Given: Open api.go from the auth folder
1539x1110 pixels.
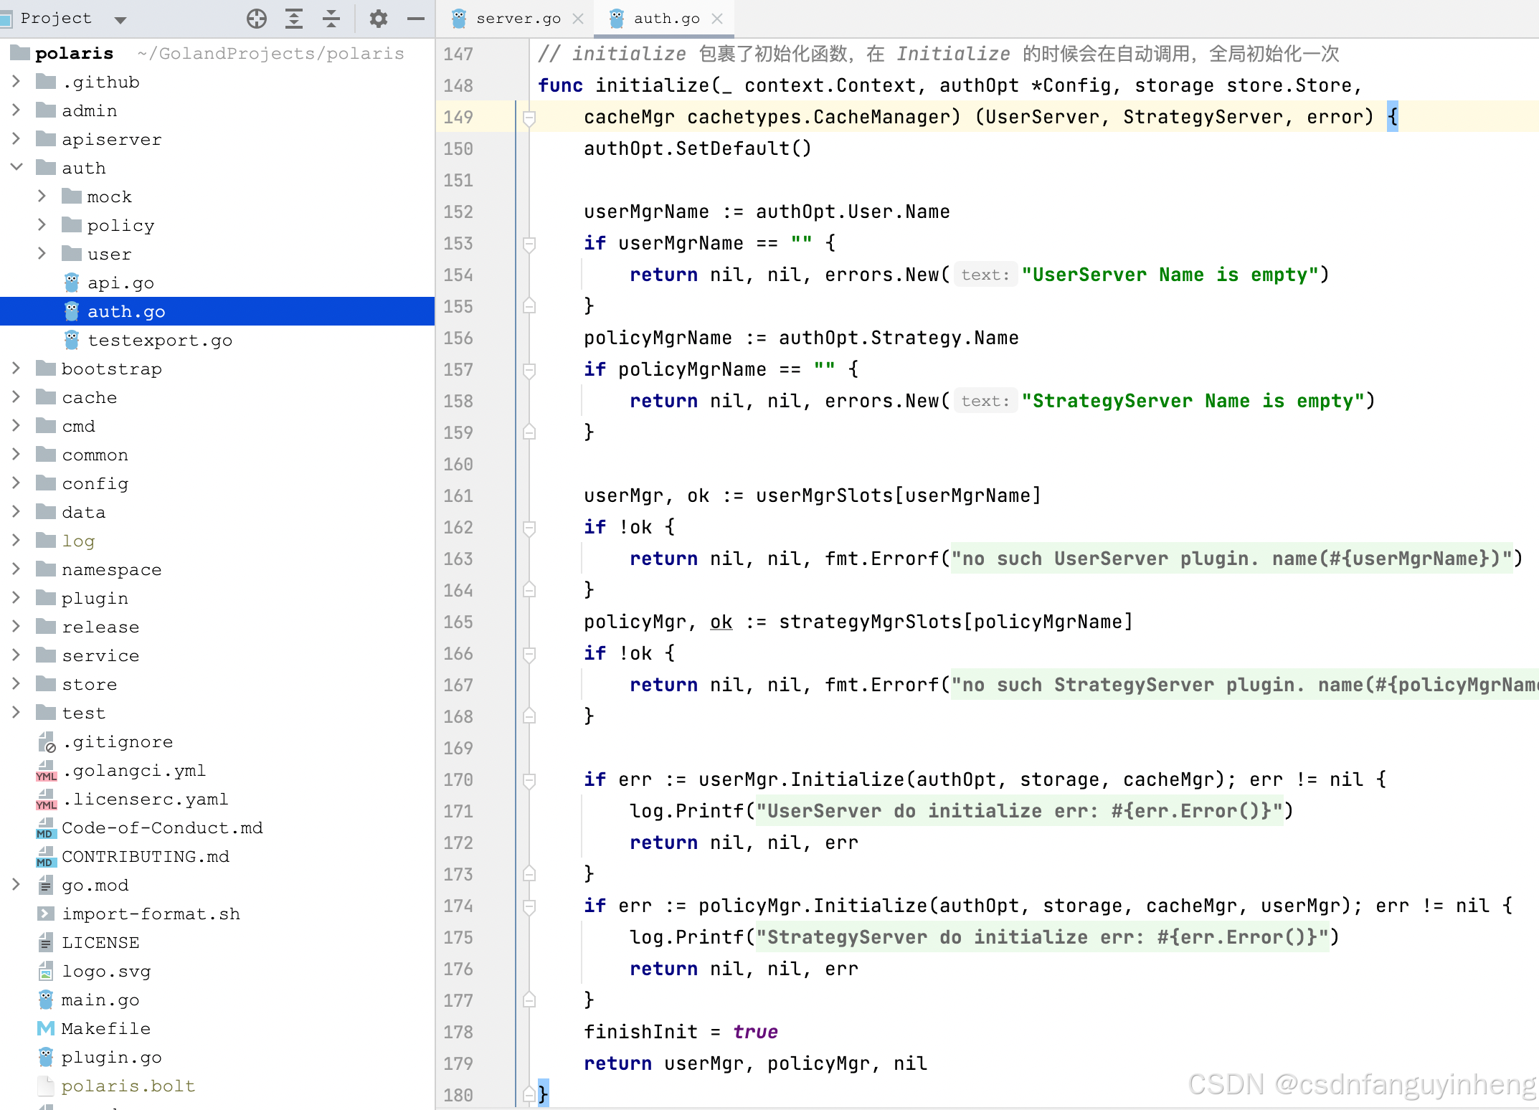Looking at the screenshot, I should click(120, 283).
